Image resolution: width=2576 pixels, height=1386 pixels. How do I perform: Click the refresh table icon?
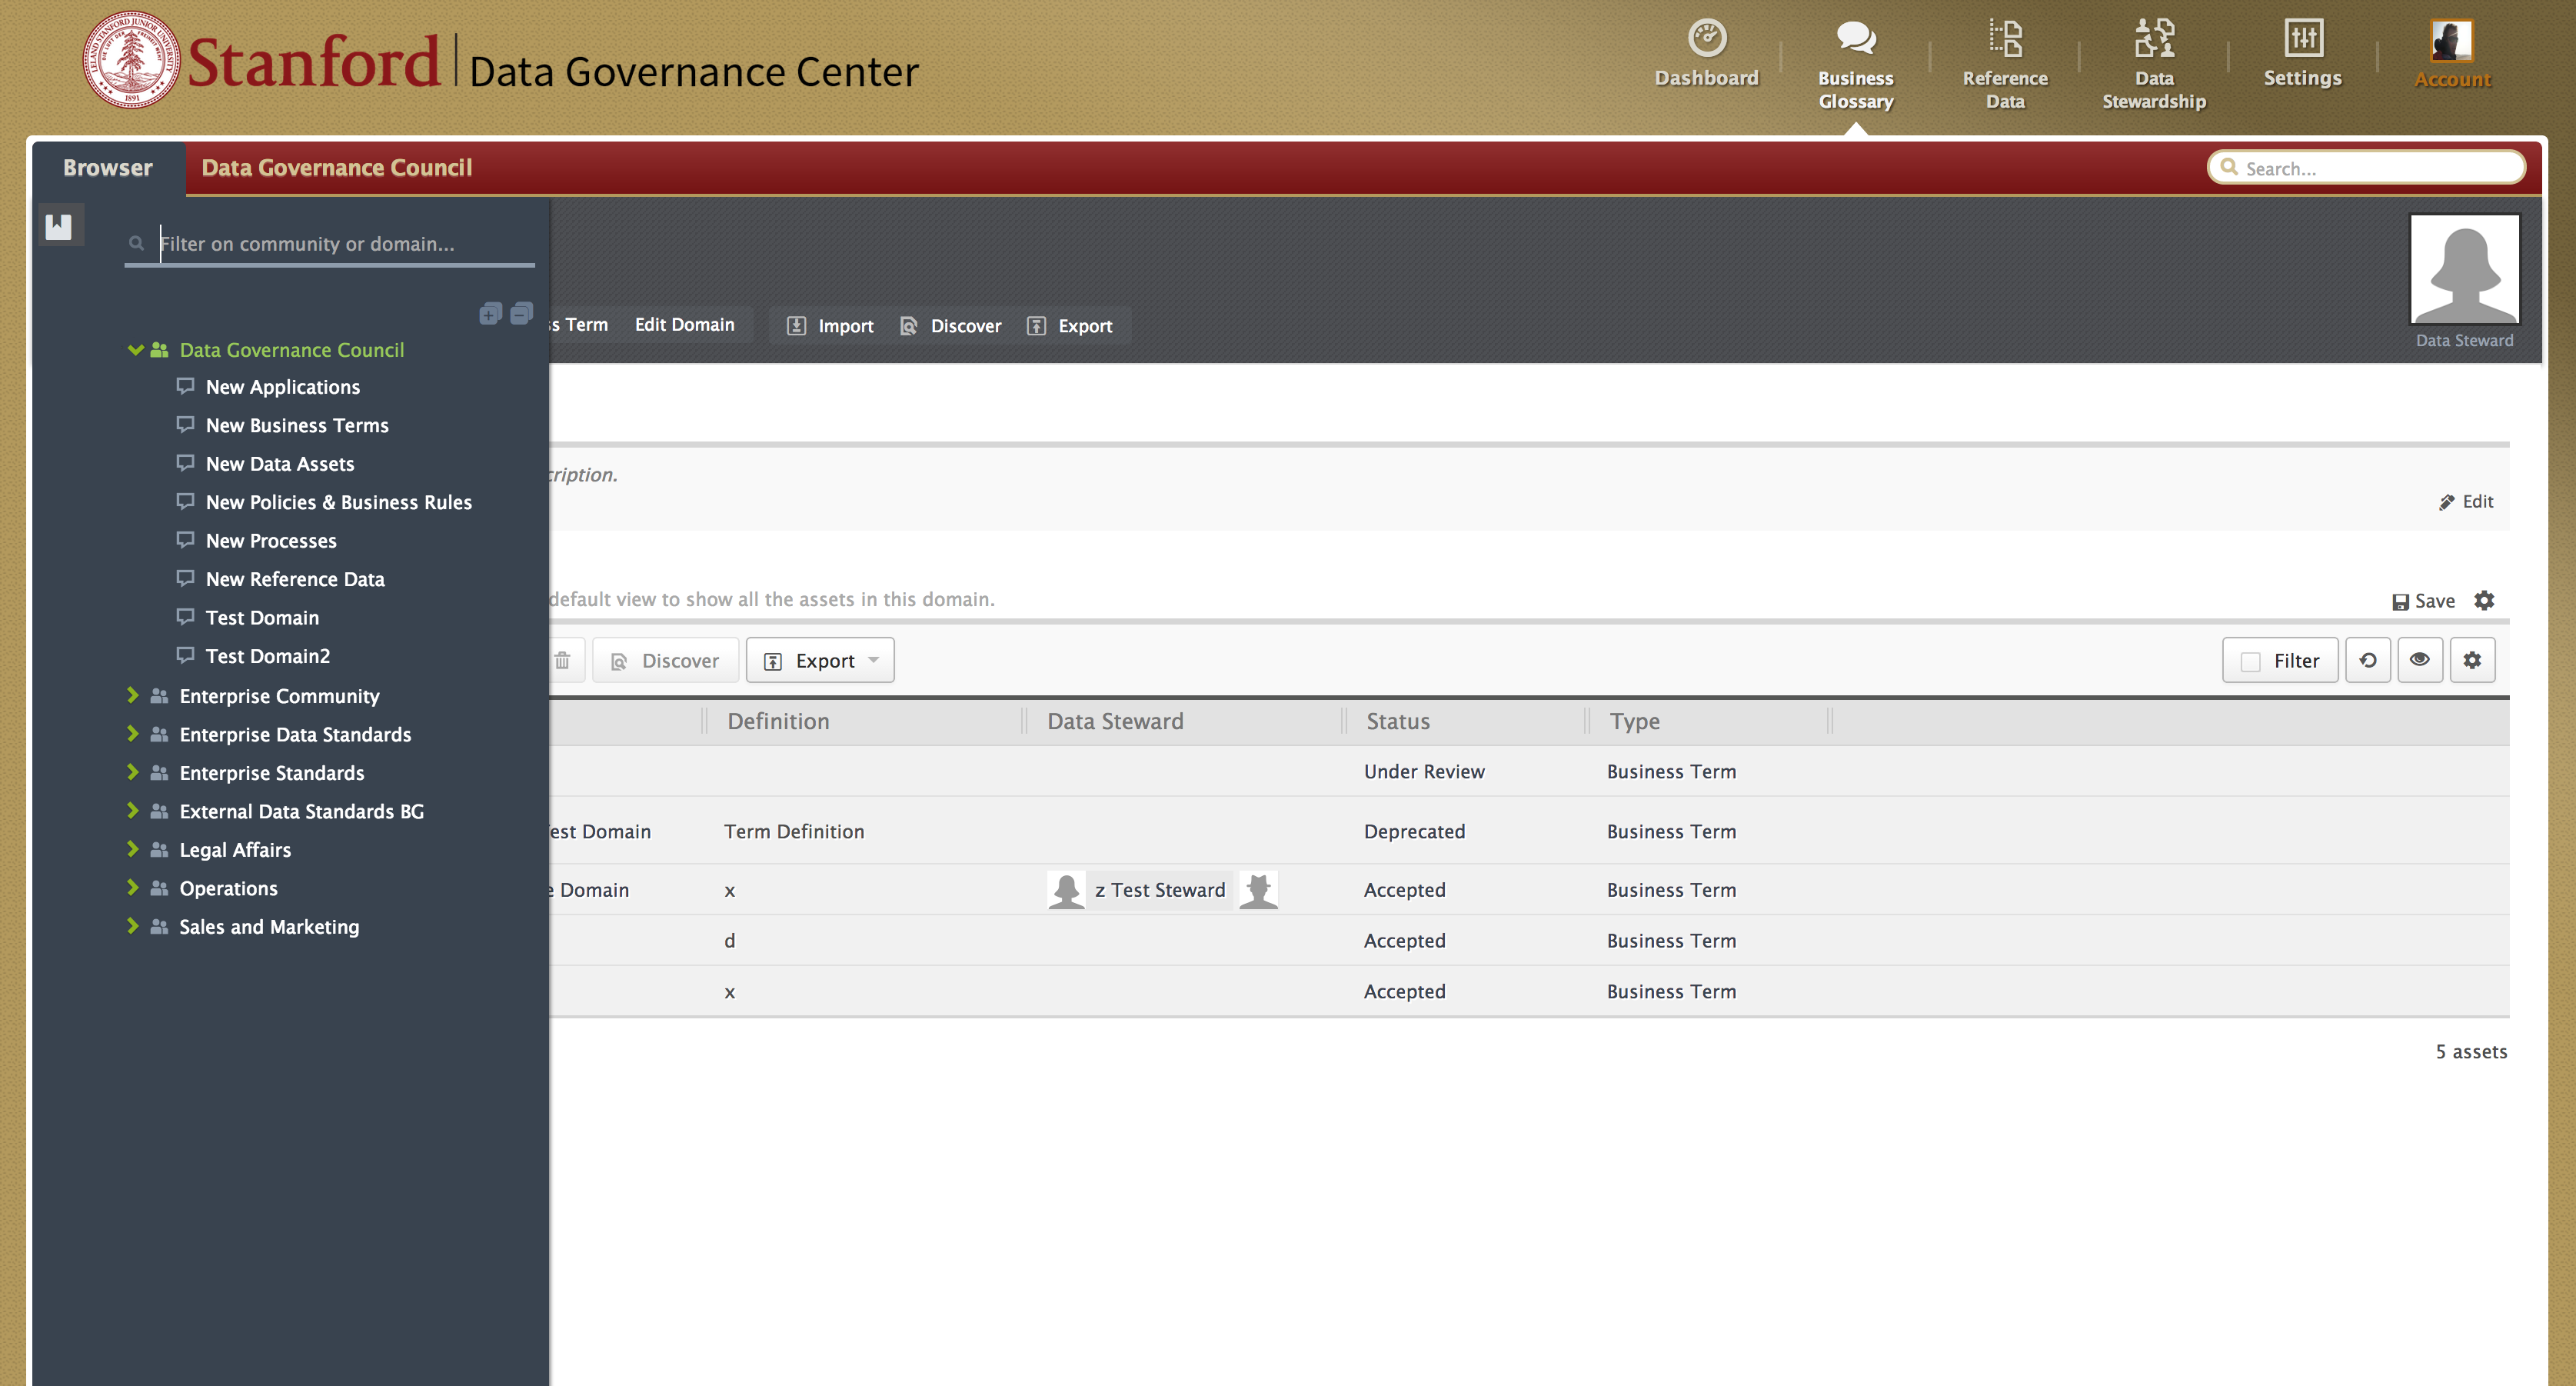[x=2367, y=660]
